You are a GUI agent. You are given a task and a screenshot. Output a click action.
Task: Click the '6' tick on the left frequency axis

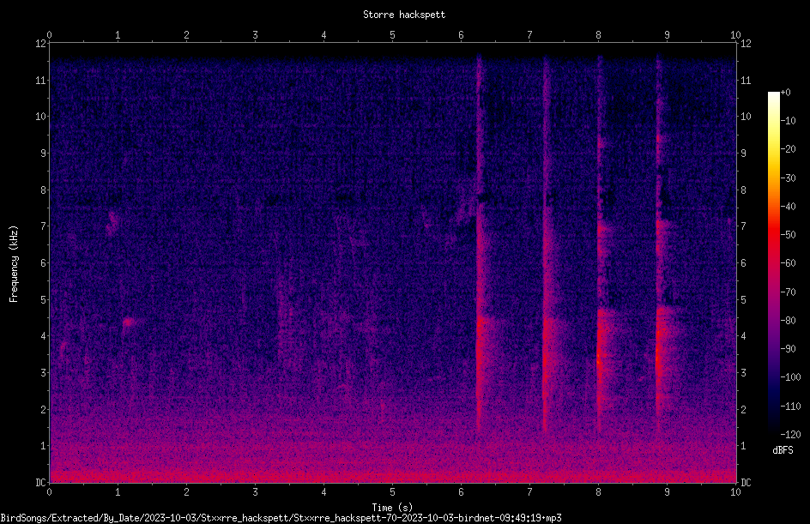click(44, 262)
